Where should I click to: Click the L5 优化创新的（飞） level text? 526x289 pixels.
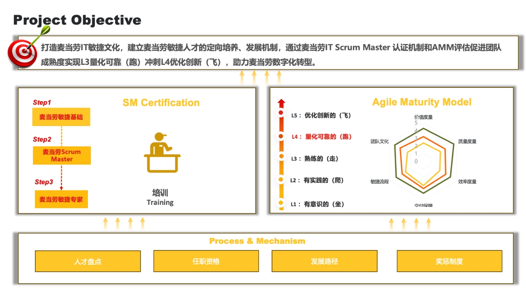(322, 115)
